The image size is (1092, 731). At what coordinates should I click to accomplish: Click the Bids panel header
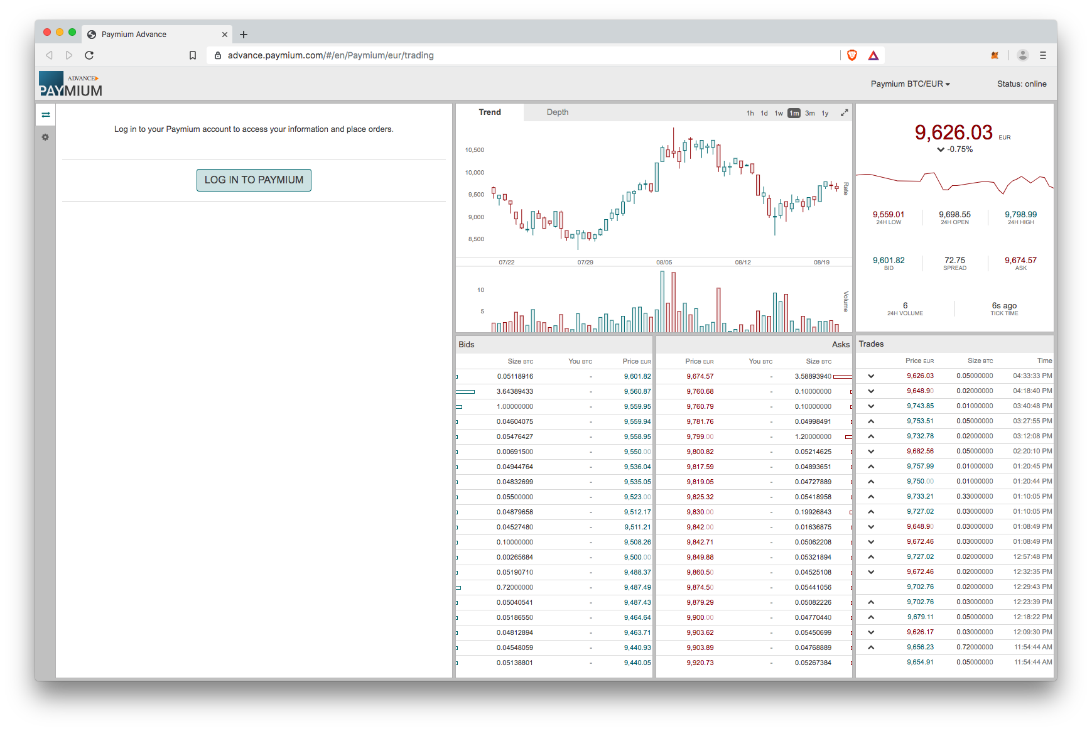(x=554, y=345)
